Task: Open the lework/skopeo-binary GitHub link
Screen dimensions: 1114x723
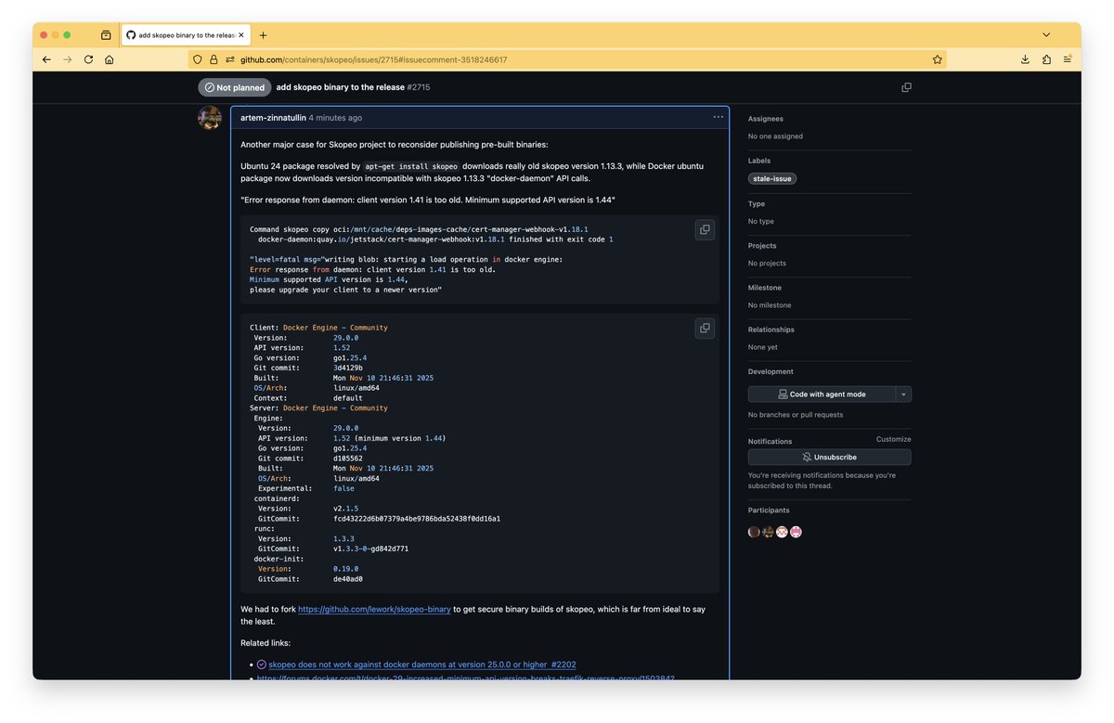Action: point(374,609)
